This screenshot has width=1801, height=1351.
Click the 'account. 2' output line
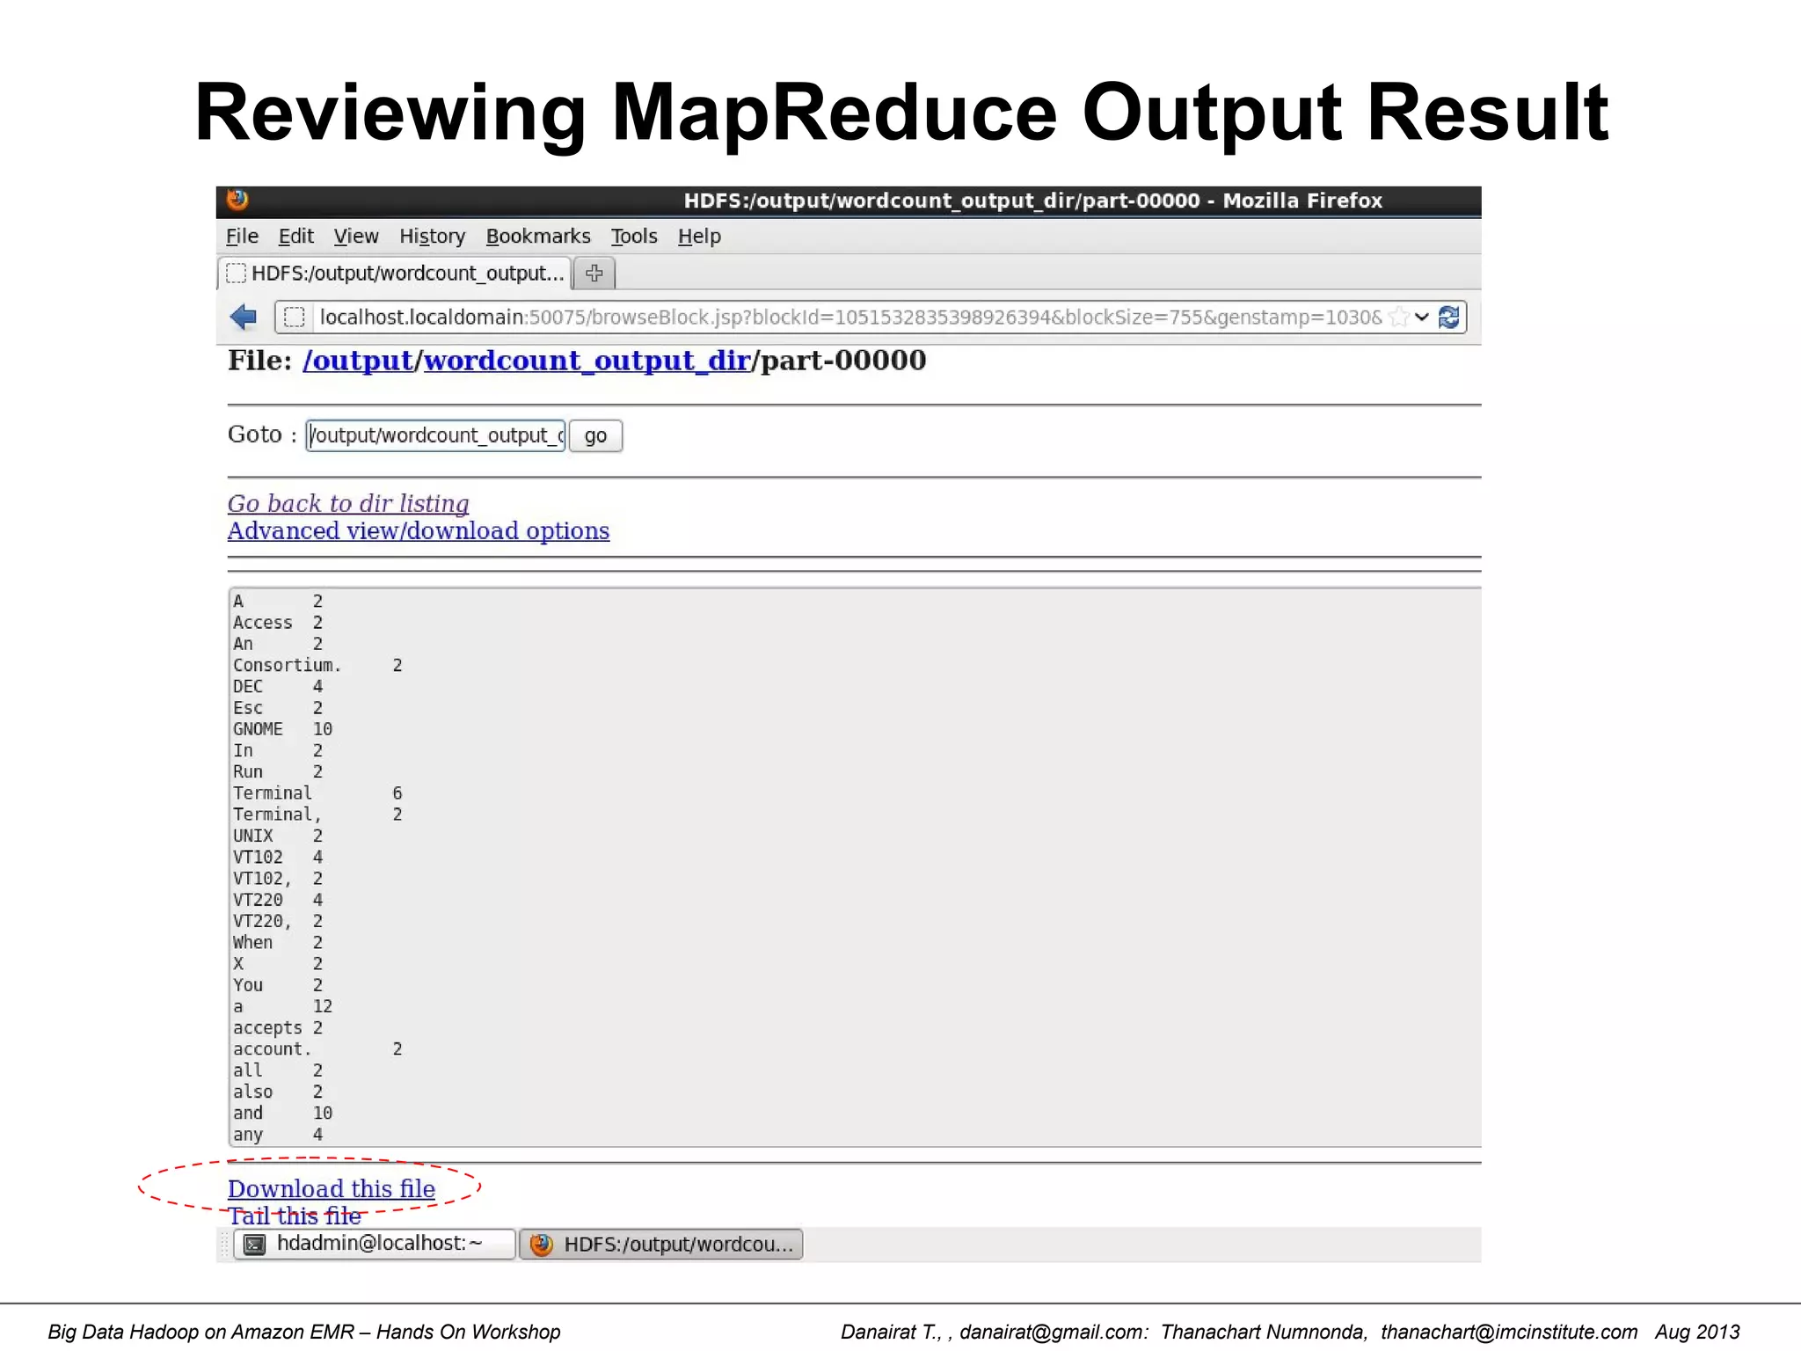(x=317, y=1049)
